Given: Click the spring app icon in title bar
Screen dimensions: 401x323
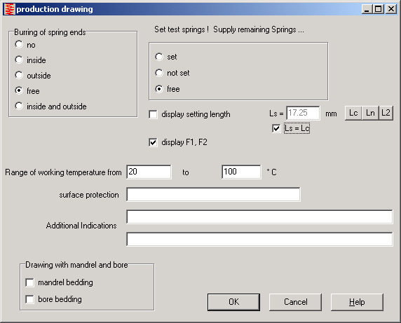Looking at the screenshot, I should click(9, 9).
